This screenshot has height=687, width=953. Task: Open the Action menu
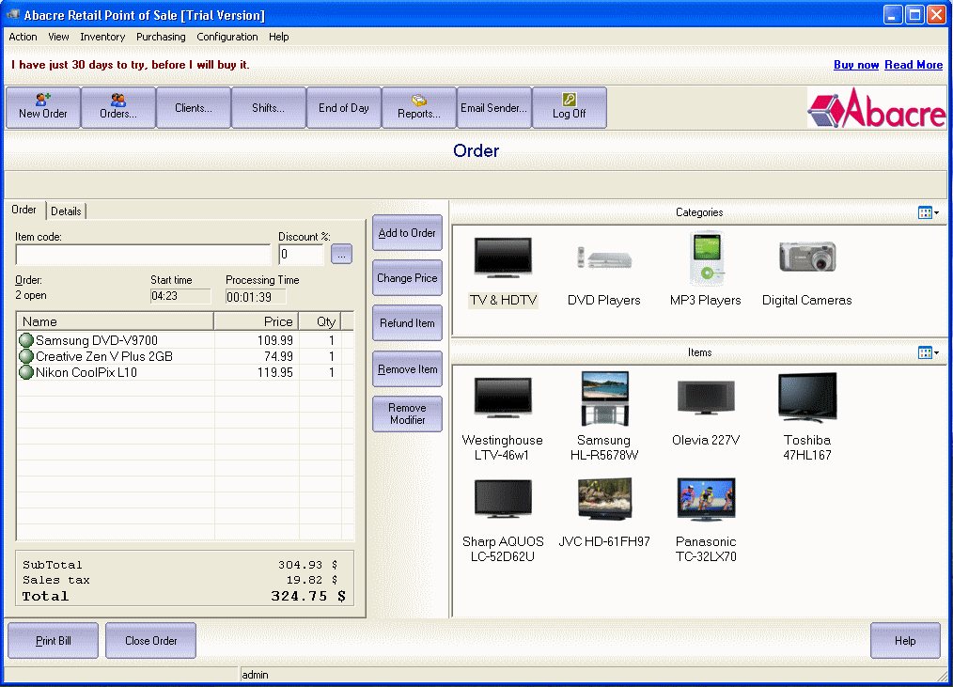click(x=23, y=37)
